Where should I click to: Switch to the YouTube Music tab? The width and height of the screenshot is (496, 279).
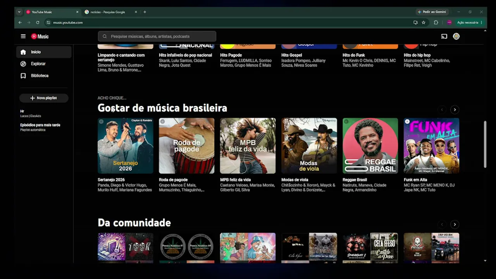52,12
